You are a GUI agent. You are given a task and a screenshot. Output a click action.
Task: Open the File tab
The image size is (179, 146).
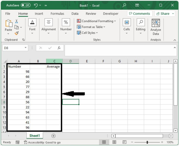pyautogui.click(x=8, y=14)
